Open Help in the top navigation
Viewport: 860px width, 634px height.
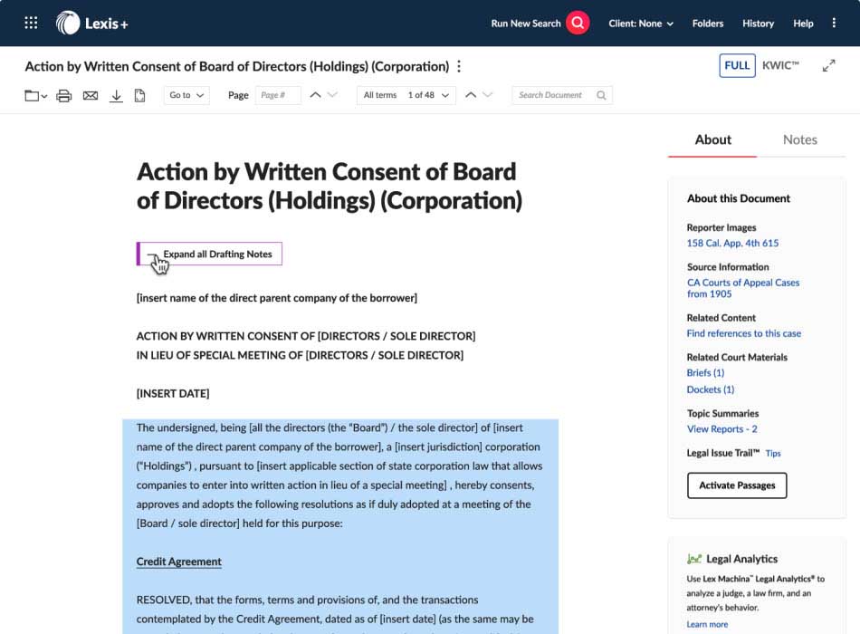click(x=803, y=24)
